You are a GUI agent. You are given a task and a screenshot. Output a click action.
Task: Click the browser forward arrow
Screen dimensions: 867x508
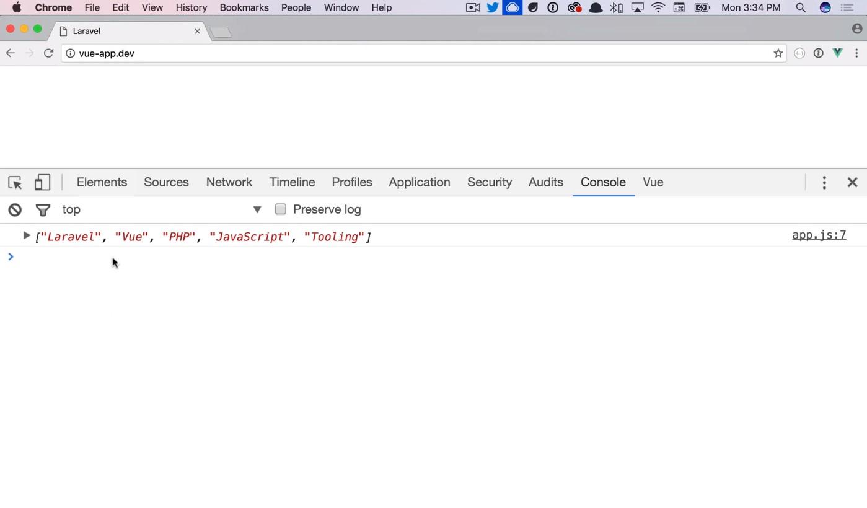[x=29, y=53]
